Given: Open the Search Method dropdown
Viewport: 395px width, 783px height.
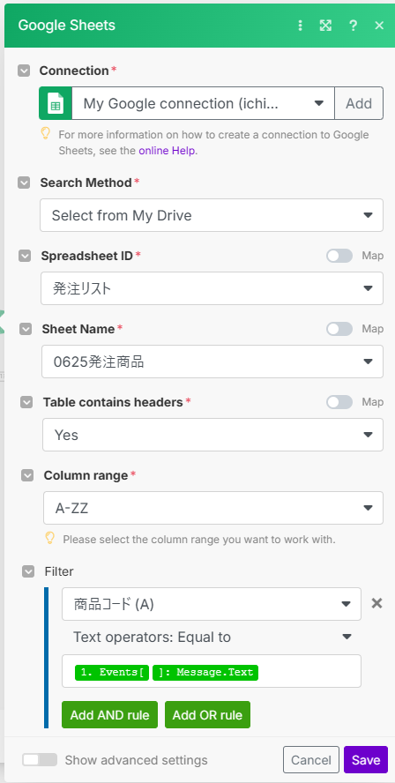Looking at the screenshot, I should coord(212,215).
